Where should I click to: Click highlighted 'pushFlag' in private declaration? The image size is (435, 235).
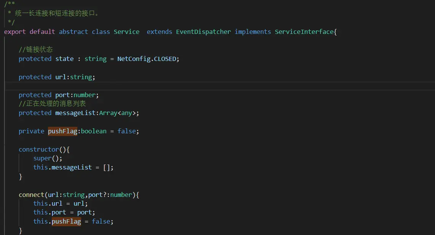coord(62,131)
